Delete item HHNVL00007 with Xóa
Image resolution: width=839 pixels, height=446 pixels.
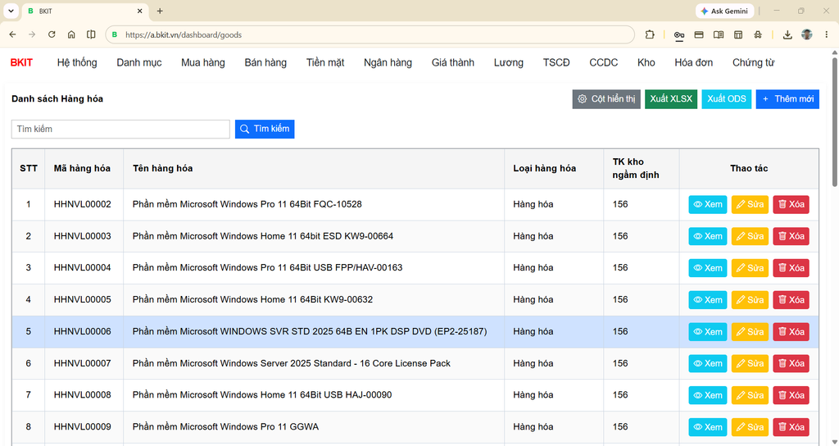(x=791, y=363)
